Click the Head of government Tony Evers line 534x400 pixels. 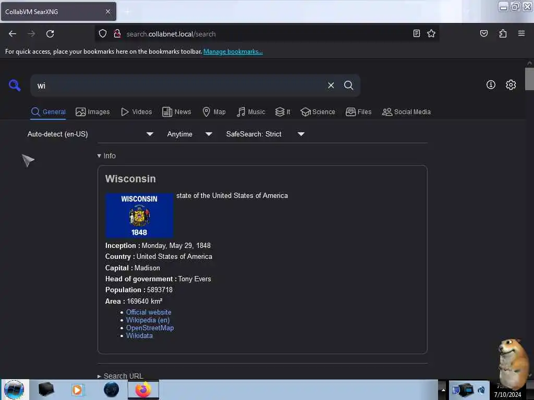coord(158,279)
